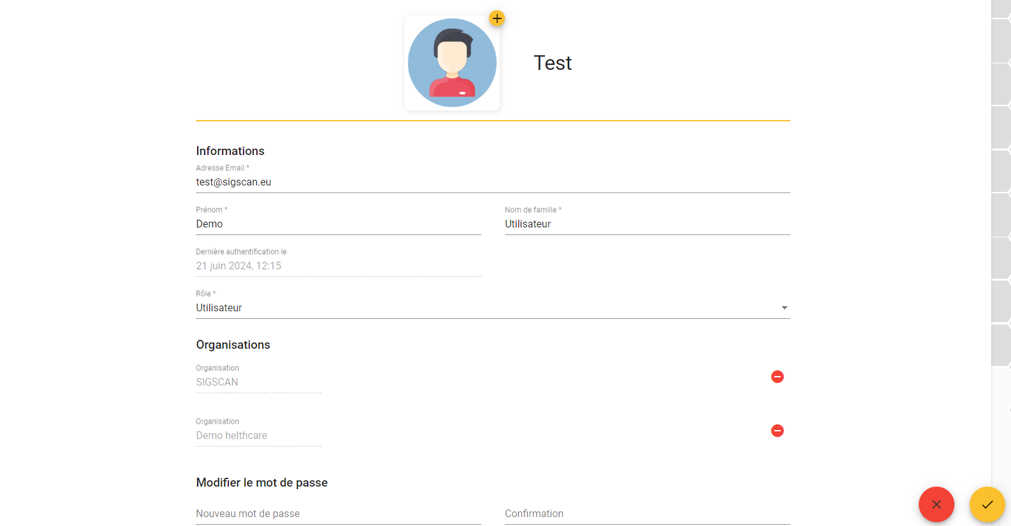Click the yellow plus icon on avatar
Image resolution: width=1011 pixels, height=526 pixels.
coord(497,18)
